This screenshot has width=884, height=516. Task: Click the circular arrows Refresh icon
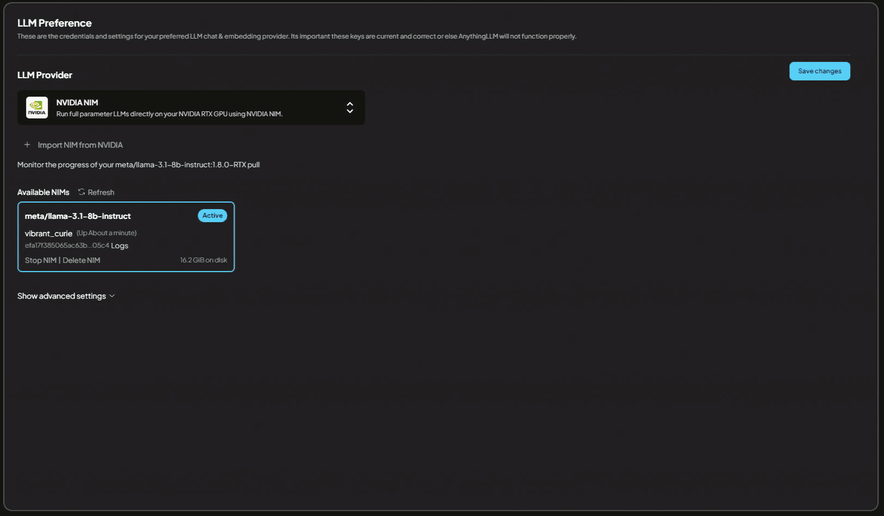81,192
